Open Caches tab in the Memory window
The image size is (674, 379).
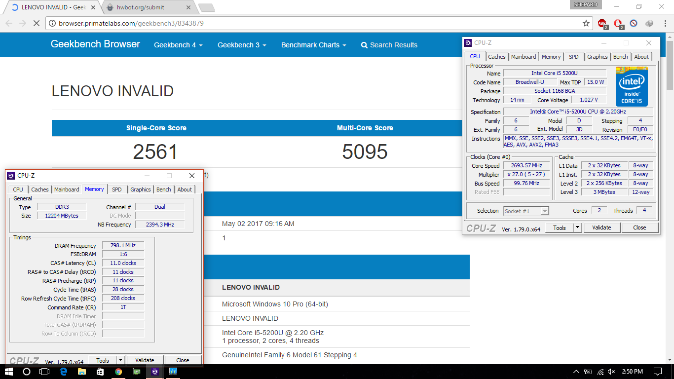pos(40,189)
